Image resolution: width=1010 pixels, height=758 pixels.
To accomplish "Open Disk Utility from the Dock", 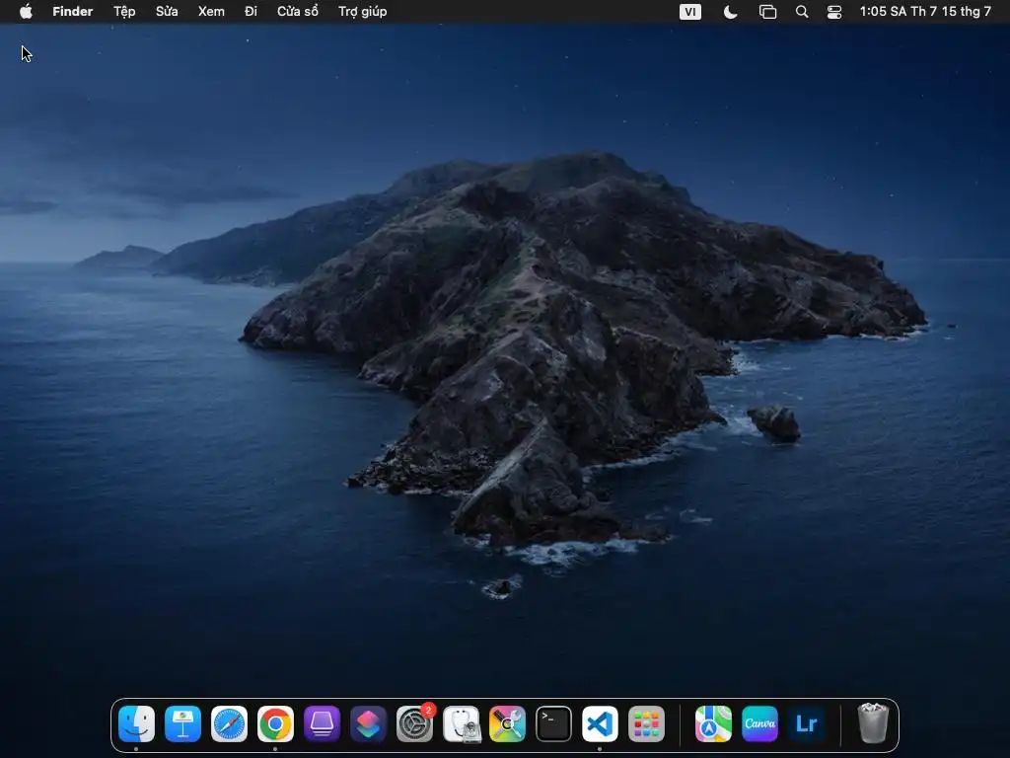I will [x=462, y=723].
